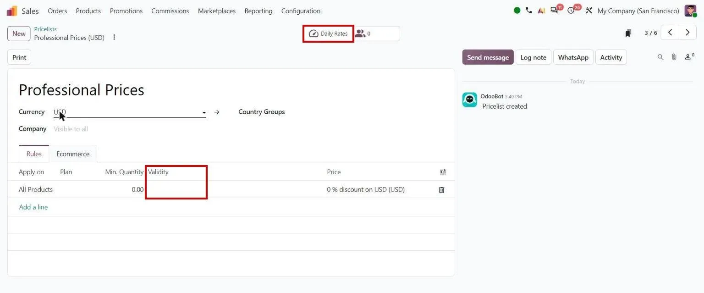The image size is (704, 293).
Task: Open the column settings adjust icon
Action: pos(443,172)
